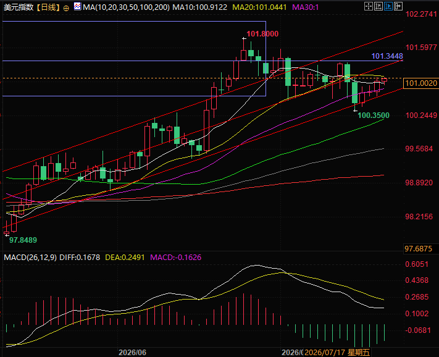Open the 日线 period selector
439x357 pixels.
point(49,7)
